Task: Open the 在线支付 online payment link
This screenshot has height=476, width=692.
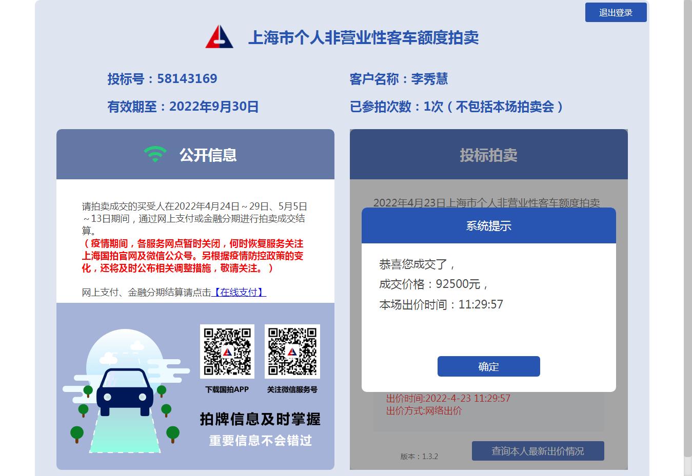Action: pyautogui.click(x=239, y=292)
